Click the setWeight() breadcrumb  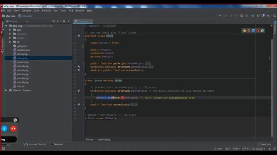click(104, 139)
